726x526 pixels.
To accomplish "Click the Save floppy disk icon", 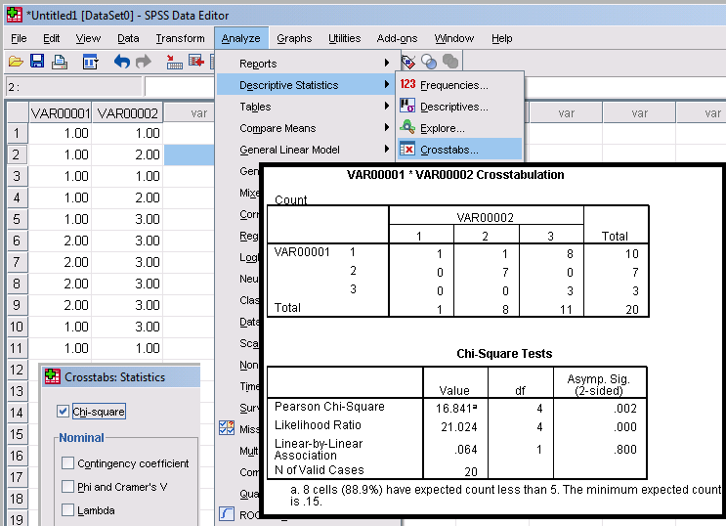I will (x=37, y=61).
